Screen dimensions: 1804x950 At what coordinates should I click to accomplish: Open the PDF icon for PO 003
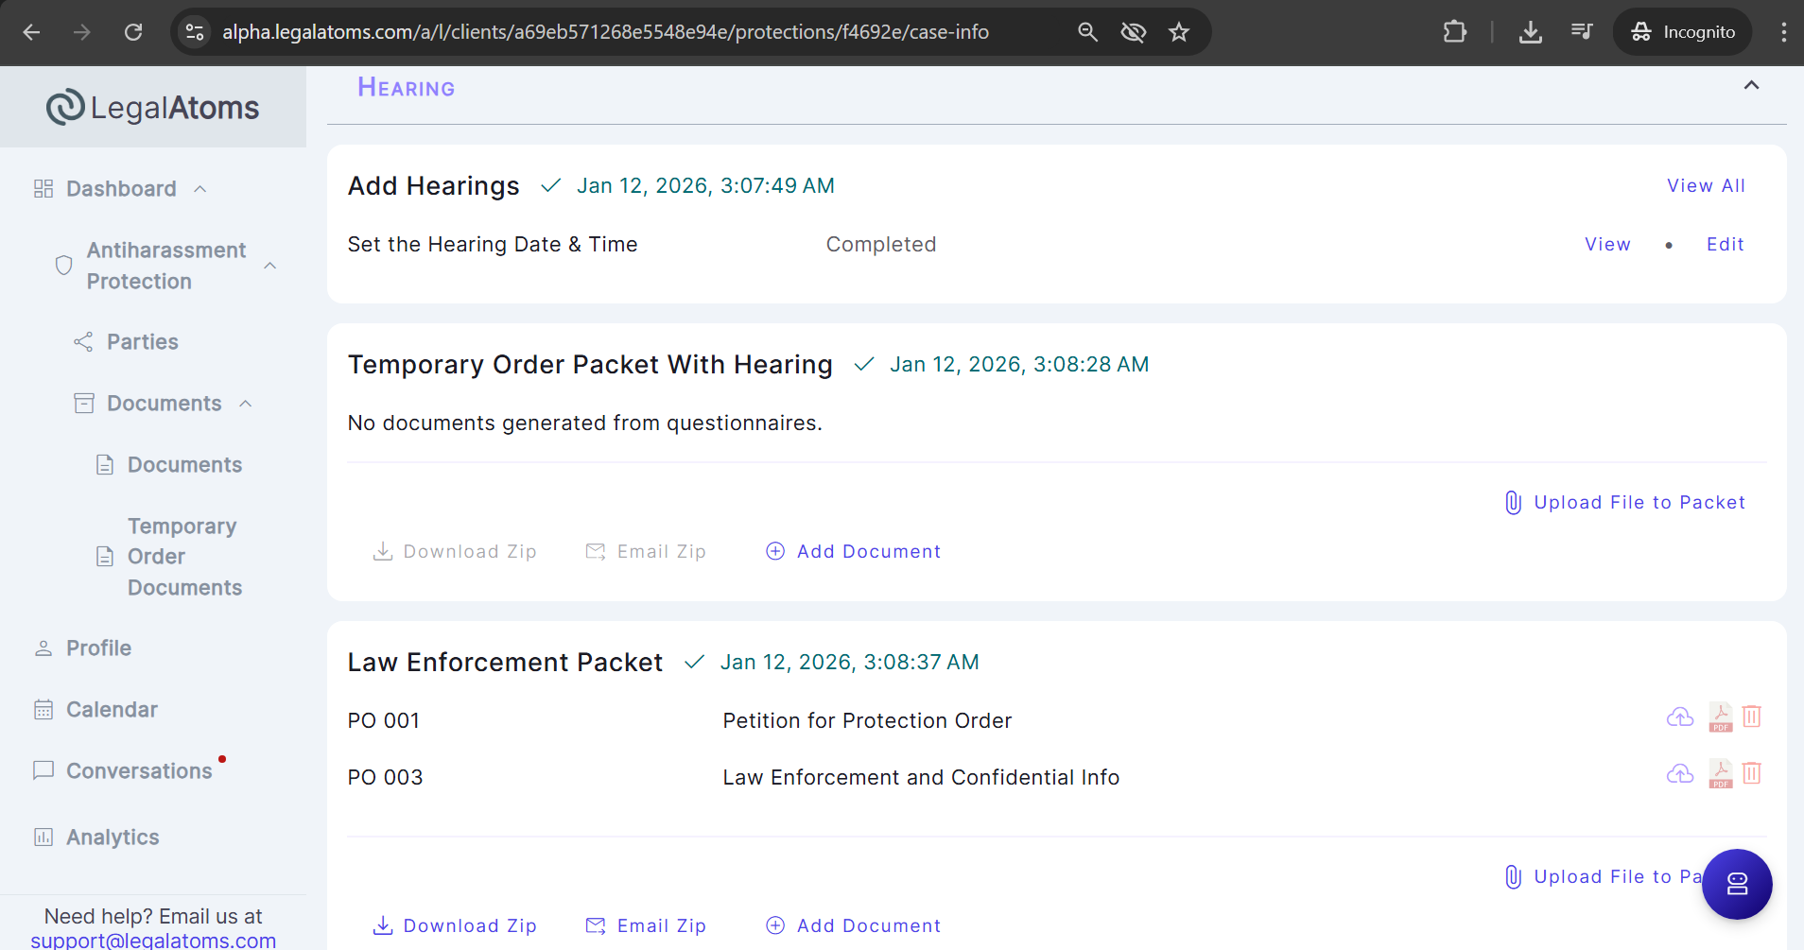pyautogui.click(x=1720, y=774)
